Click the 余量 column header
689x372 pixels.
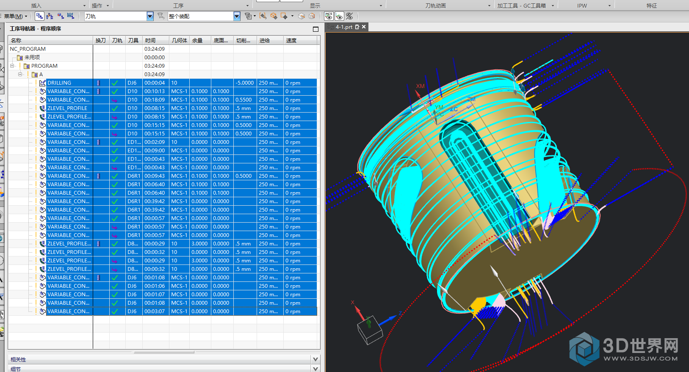tap(201, 40)
